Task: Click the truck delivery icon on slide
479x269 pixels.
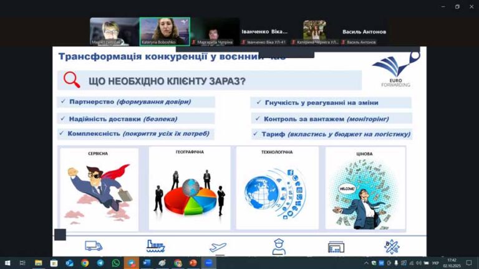Action: pos(94,246)
